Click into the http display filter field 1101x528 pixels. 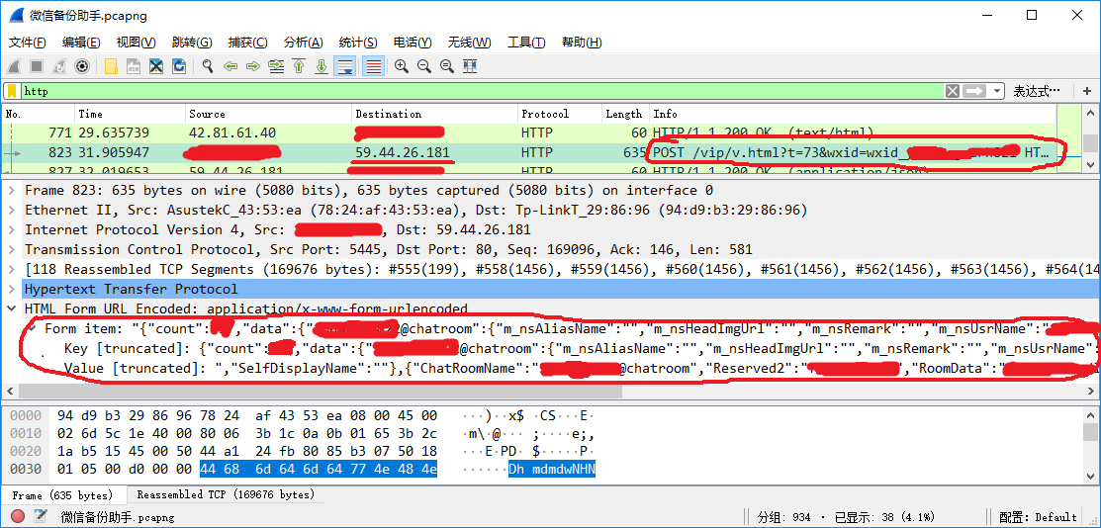click(481, 91)
